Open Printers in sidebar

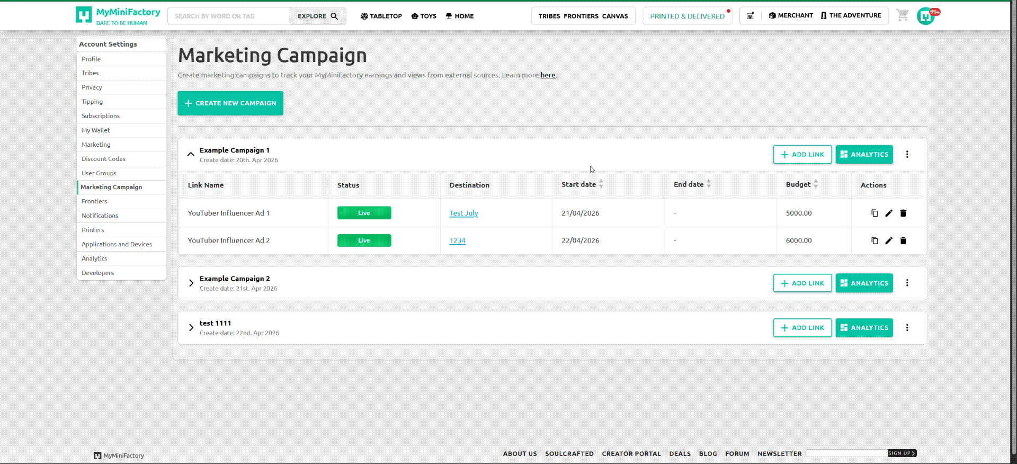[x=121, y=230]
